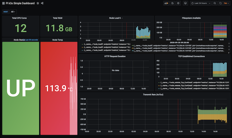Click the 12 value in Total CPU Cores
The height and width of the screenshot is (138, 232).
(x=21, y=28)
